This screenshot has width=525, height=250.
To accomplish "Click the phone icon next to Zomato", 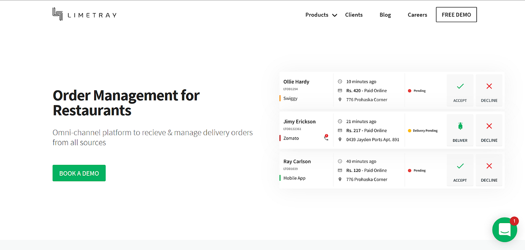I will pos(326,138).
